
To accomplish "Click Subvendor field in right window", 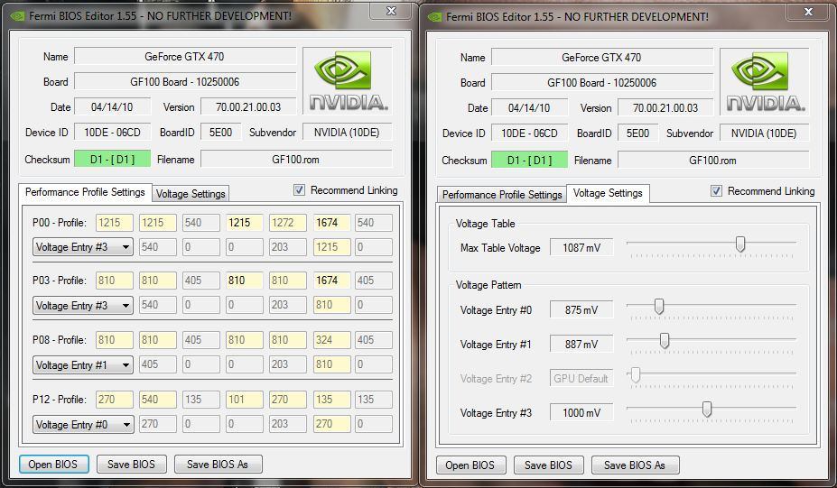I will [764, 134].
